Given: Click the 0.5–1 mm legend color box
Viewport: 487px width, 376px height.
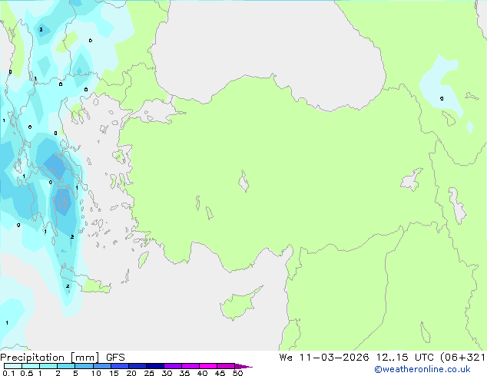Looking at the screenshot, I should click(31, 366).
